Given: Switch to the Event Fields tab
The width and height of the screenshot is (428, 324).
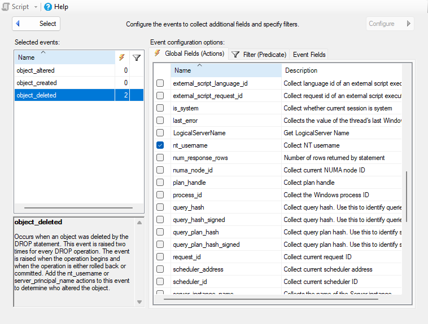Looking at the screenshot, I should pos(309,55).
